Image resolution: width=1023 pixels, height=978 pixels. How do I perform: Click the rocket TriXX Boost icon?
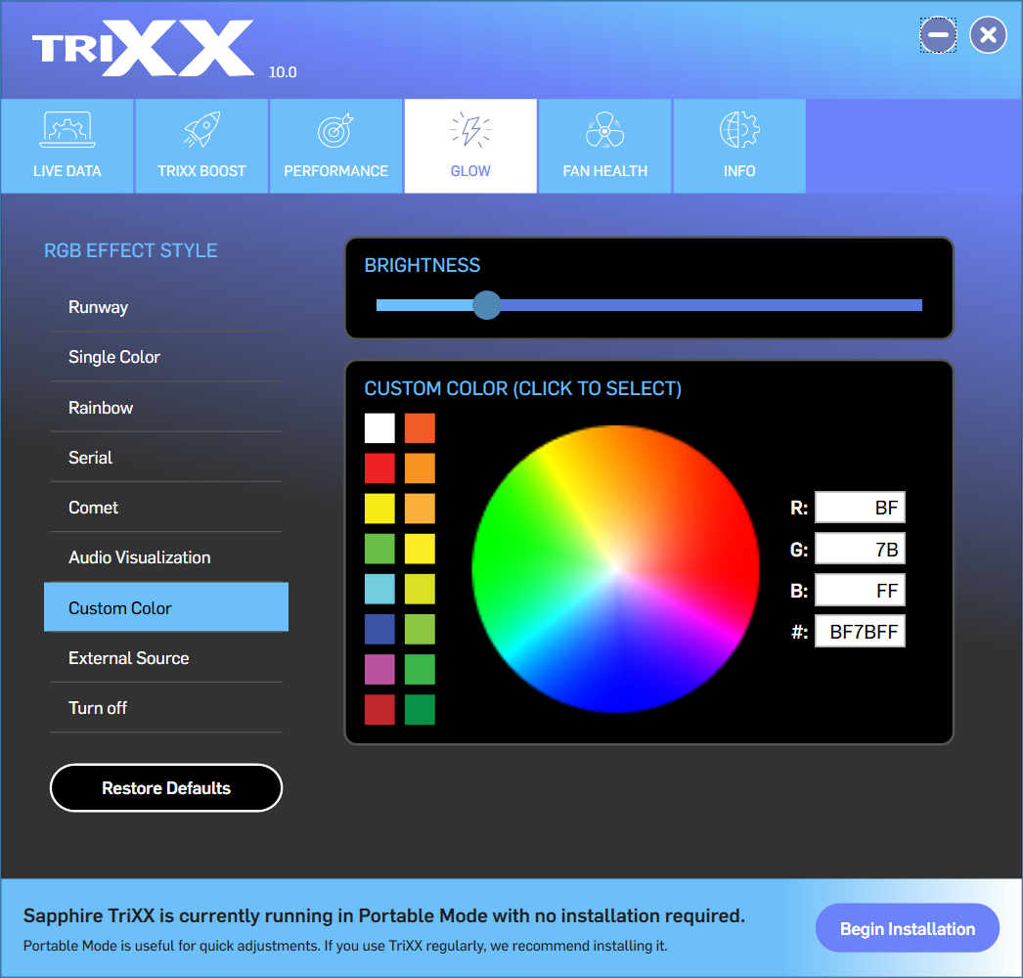coord(201,129)
